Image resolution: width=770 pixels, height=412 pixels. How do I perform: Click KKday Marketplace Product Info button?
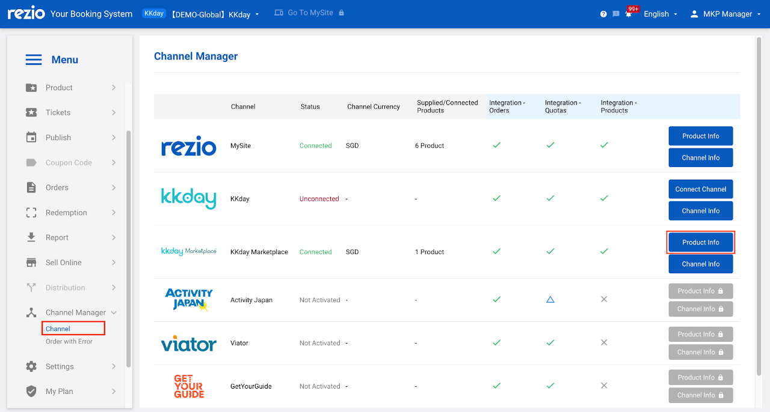pos(701,242)
